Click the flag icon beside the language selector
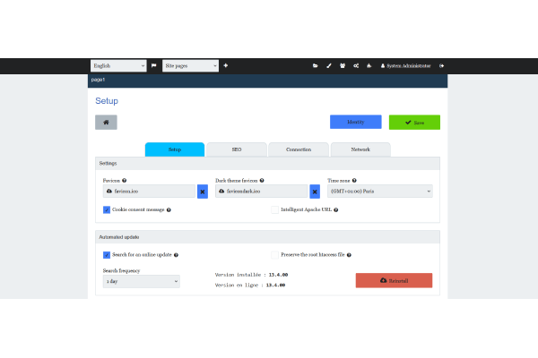Viewport: 538px width, 358px height. pyautogui.click(x=153, y=65)
